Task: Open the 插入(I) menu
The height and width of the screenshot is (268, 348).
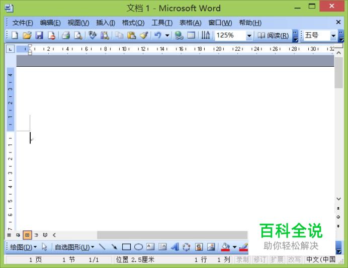Action: [106, 23]
